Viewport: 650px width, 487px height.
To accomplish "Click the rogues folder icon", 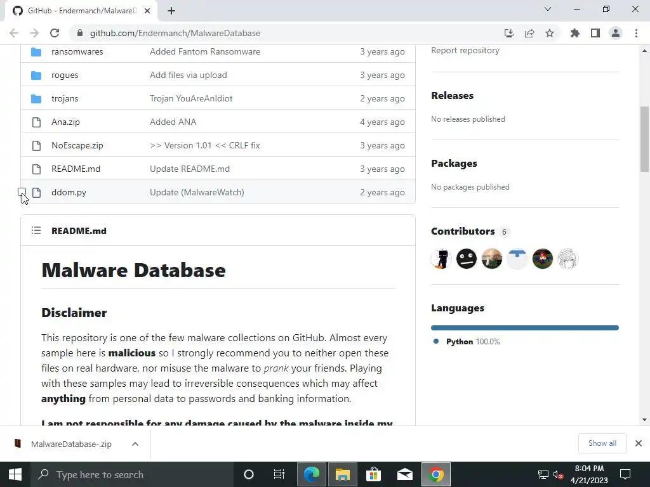I will pos(36,75).
